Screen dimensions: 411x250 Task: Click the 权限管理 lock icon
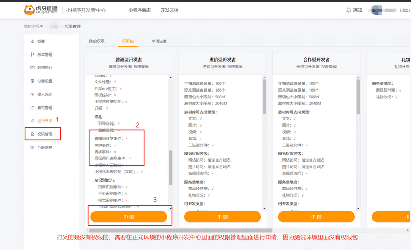point(32,134)
